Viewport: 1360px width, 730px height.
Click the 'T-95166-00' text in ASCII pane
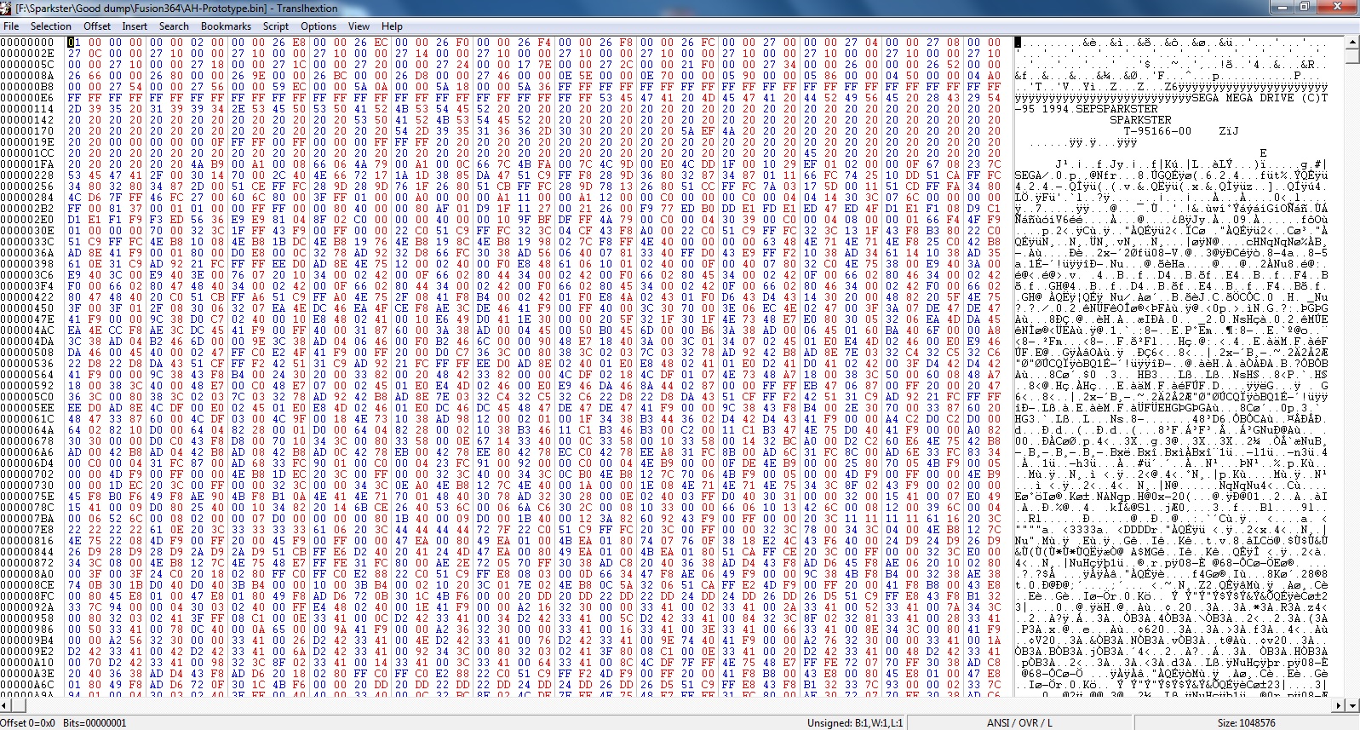1157,130
